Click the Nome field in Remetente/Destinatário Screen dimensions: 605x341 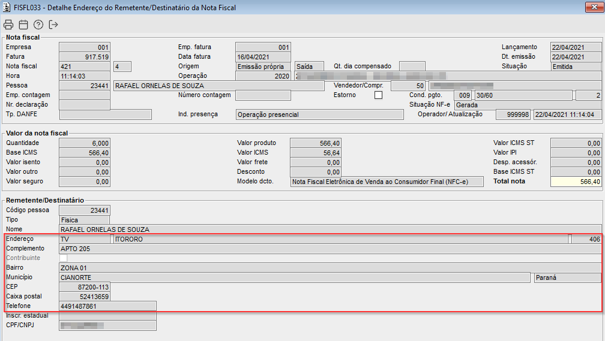tap(330, 230)
